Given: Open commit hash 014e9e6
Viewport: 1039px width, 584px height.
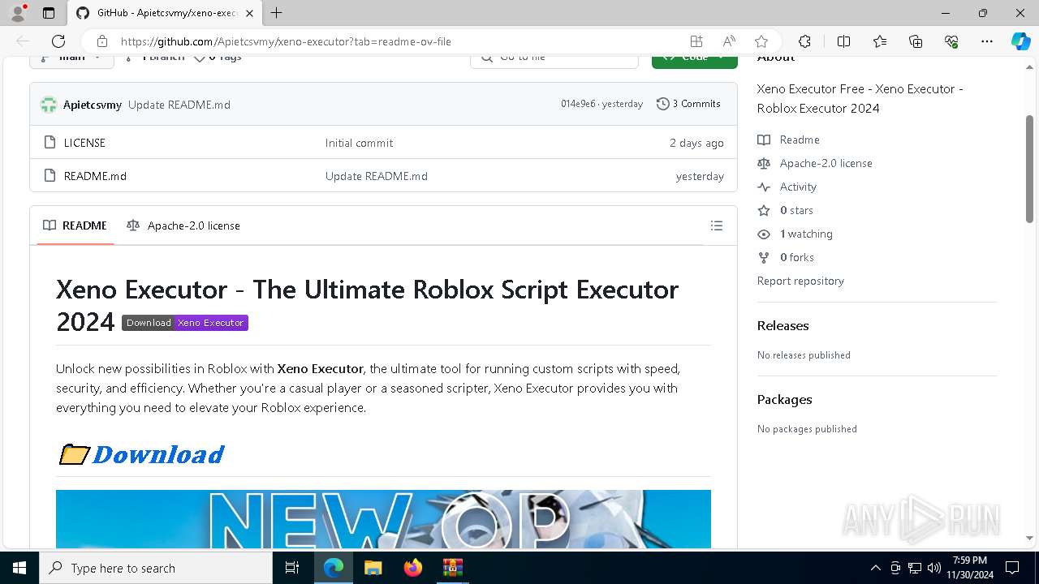Looking at the screenshot, I should (578, 104).
